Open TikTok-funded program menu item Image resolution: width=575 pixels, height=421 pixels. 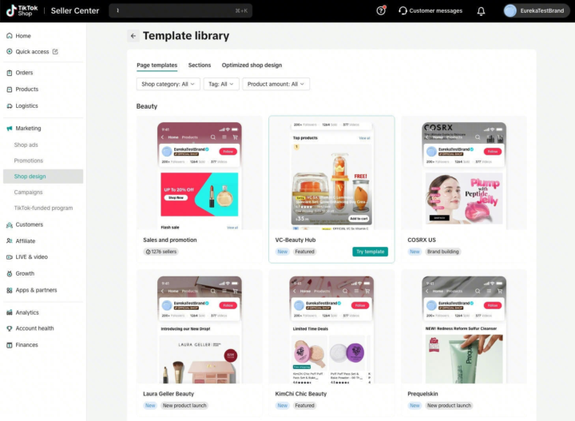tap(43, 208)
